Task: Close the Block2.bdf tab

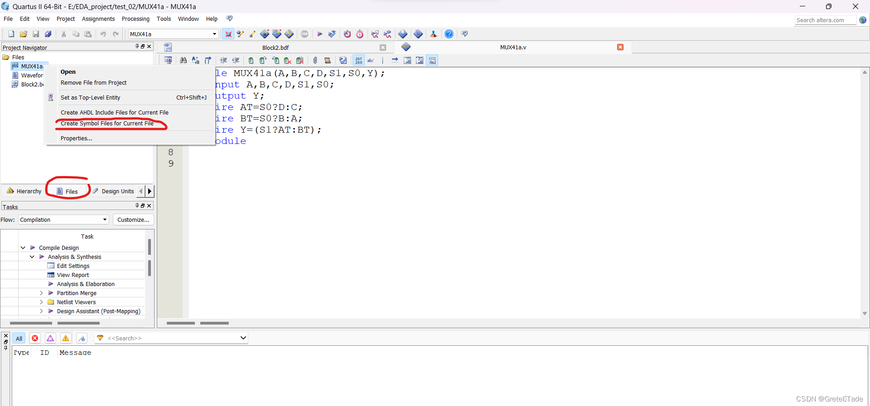Action: (383, 48)
